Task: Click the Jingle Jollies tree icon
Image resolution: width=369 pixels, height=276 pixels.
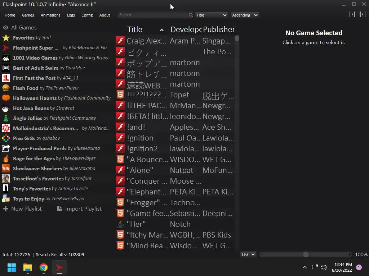Action: [6, 118]
